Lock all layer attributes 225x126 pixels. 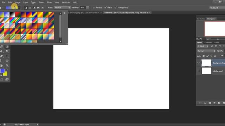(x=215, y=56)
